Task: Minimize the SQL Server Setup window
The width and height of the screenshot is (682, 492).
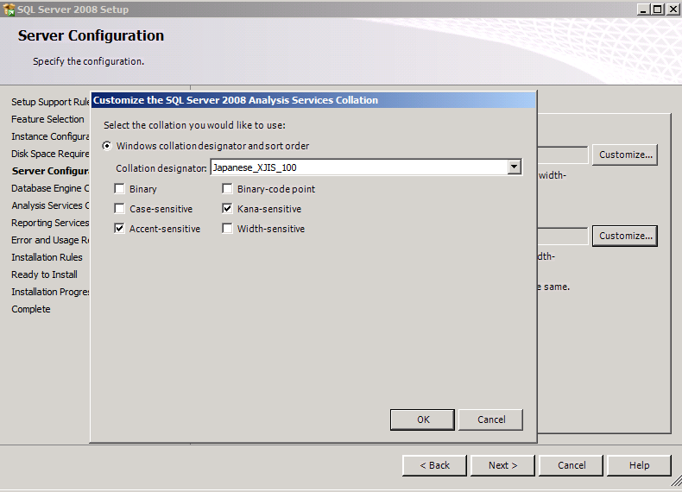Action: click(x=644, y=9)
